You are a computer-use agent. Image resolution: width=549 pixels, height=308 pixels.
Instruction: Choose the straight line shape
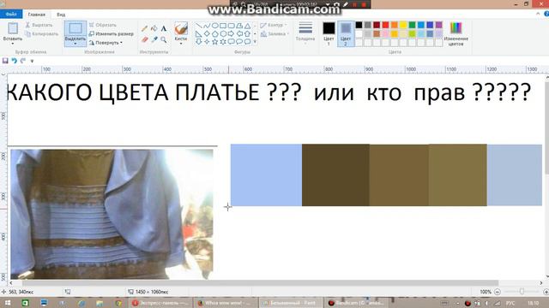[x=198, y=26]
